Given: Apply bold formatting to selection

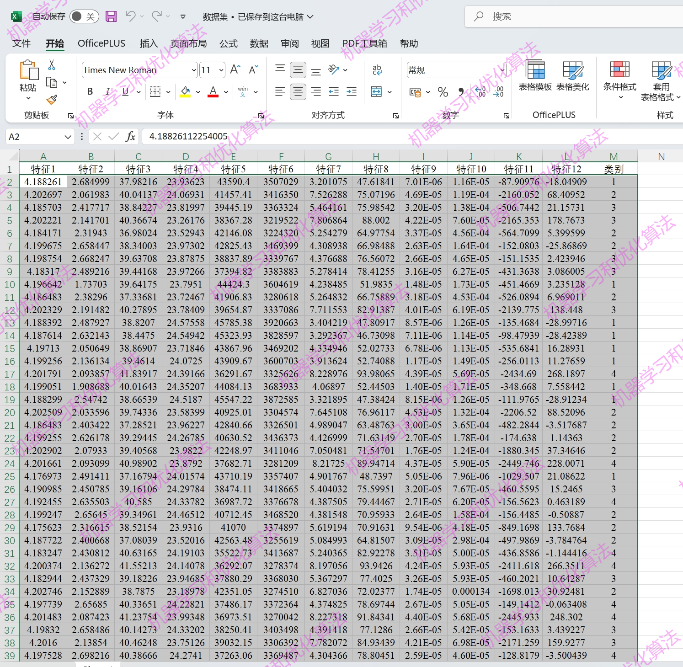Looking at the screenshot, I should (90, 91).
